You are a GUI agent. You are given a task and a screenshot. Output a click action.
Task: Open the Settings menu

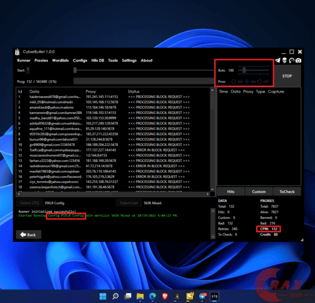129,61
